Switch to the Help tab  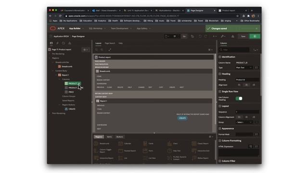point(121,43)
